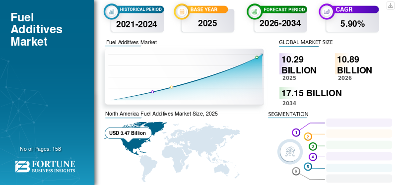The height and width of the screenshot is (185, 397).
Task: Click the CAGR purple growth icon
Action: 327,11
